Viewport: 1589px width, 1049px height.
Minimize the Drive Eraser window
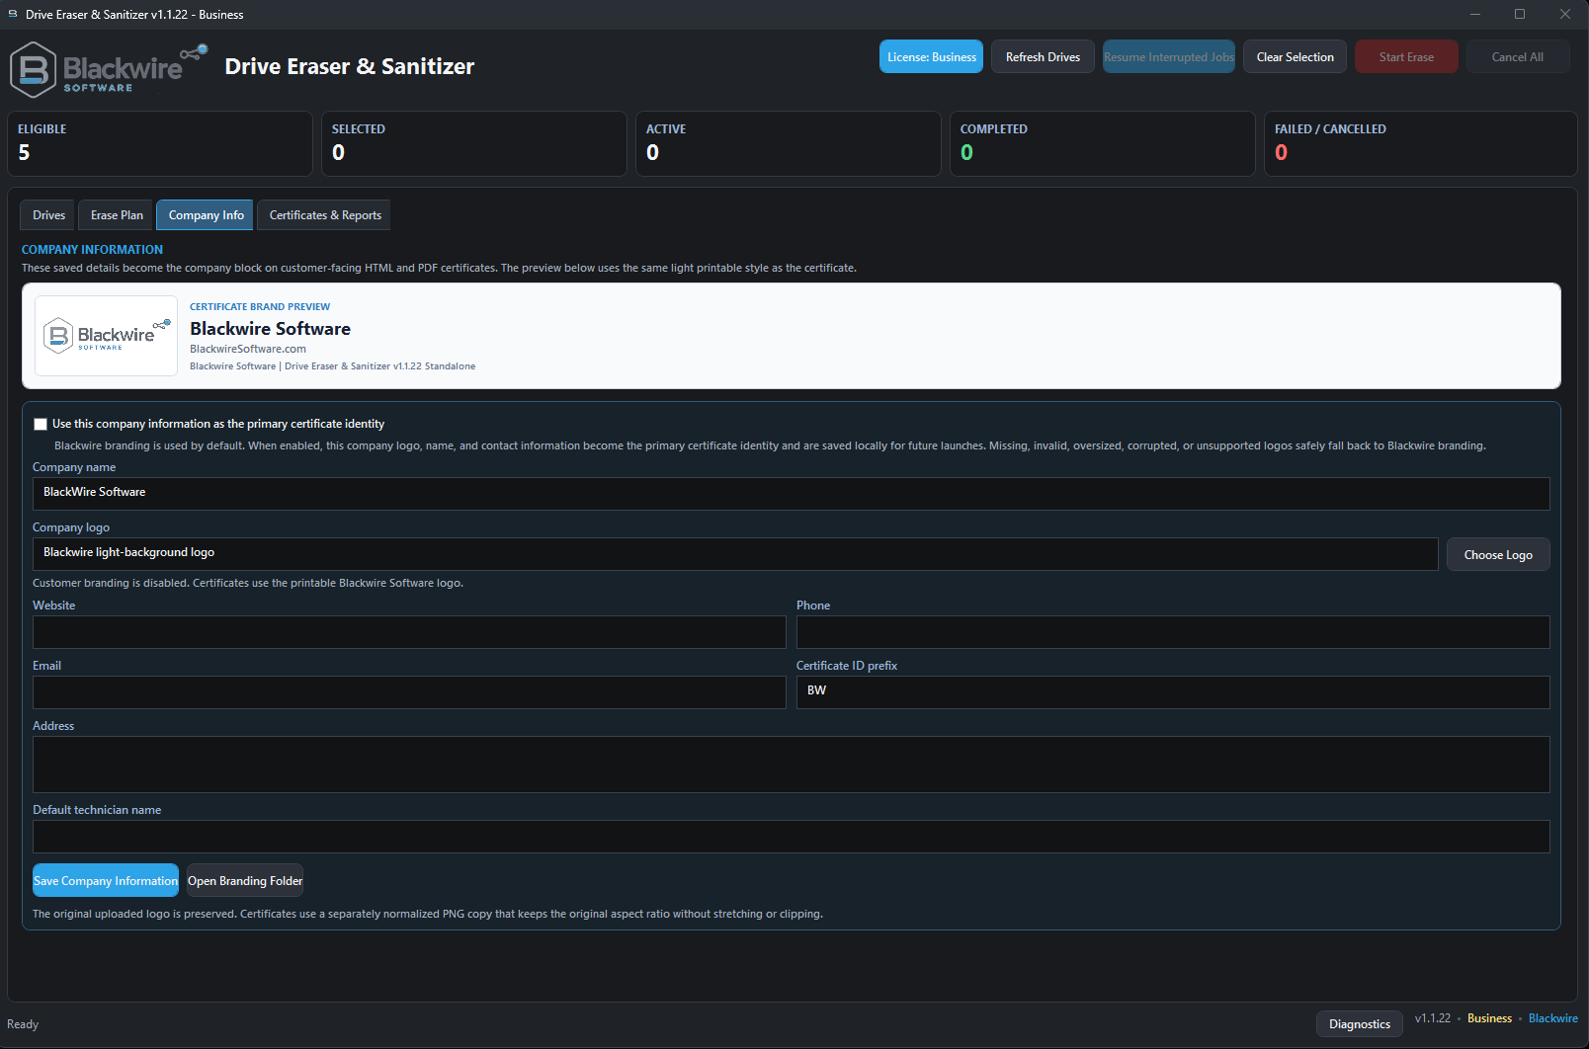(x=1474, y=15)
